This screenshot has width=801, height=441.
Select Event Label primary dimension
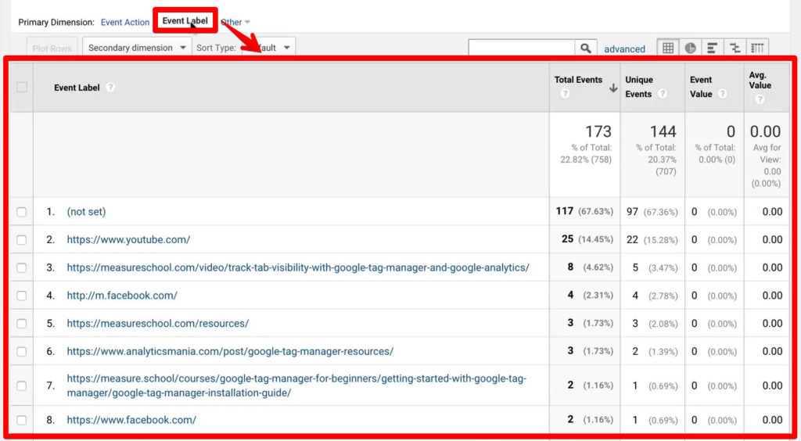[x=185, y=21]
